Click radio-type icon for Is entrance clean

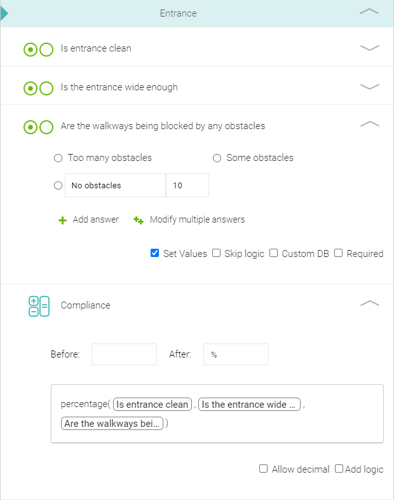(x=38, y=50)
